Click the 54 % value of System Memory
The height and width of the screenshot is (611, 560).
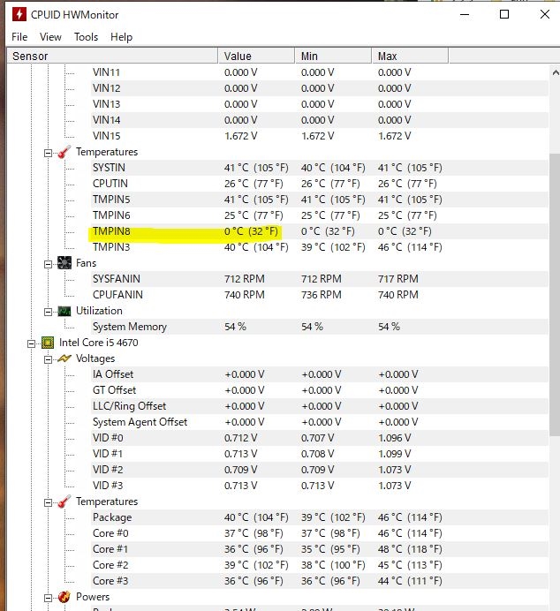(235, 327)
